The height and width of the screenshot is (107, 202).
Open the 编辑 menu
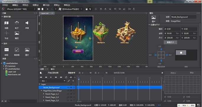[x=15, y=5]
